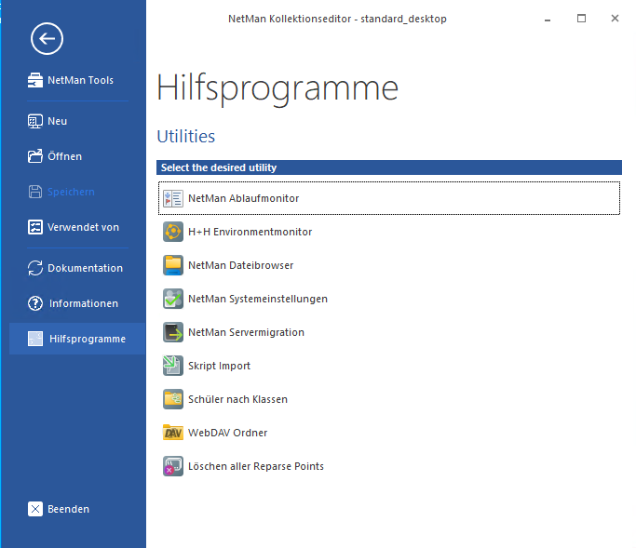Maximize the Kollektionseditor window

tap(581, 18)
